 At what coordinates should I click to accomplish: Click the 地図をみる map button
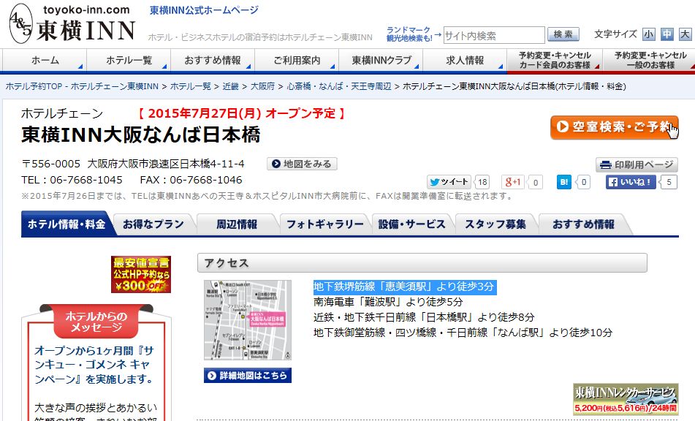point(302,164)
